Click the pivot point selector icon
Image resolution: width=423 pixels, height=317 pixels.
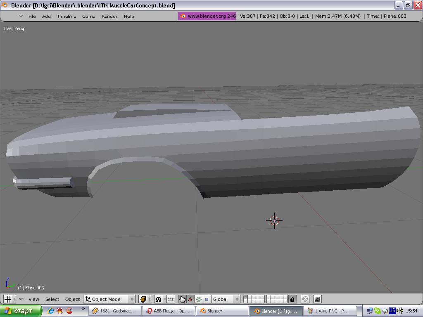coord(159,299)
